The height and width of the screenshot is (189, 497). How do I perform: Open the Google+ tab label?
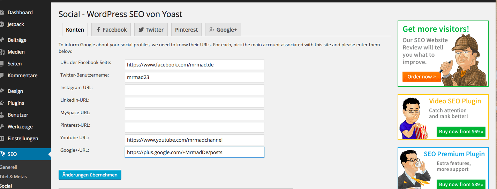pos(227,30)
